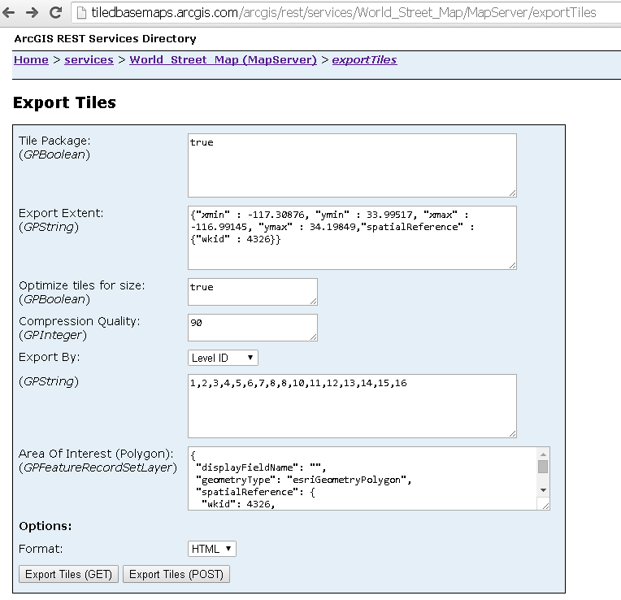The image size is (621, 600).
Task: Click the Export Tiles (POST) button
Action: (176, 574)
